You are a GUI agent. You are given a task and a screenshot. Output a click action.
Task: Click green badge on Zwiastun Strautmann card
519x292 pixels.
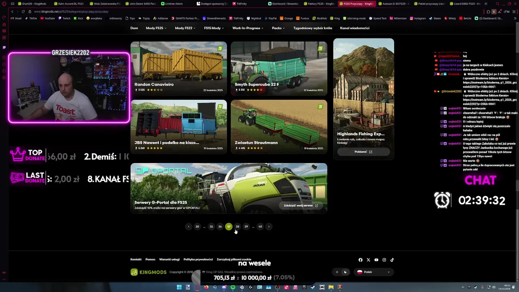pos(320,107)
